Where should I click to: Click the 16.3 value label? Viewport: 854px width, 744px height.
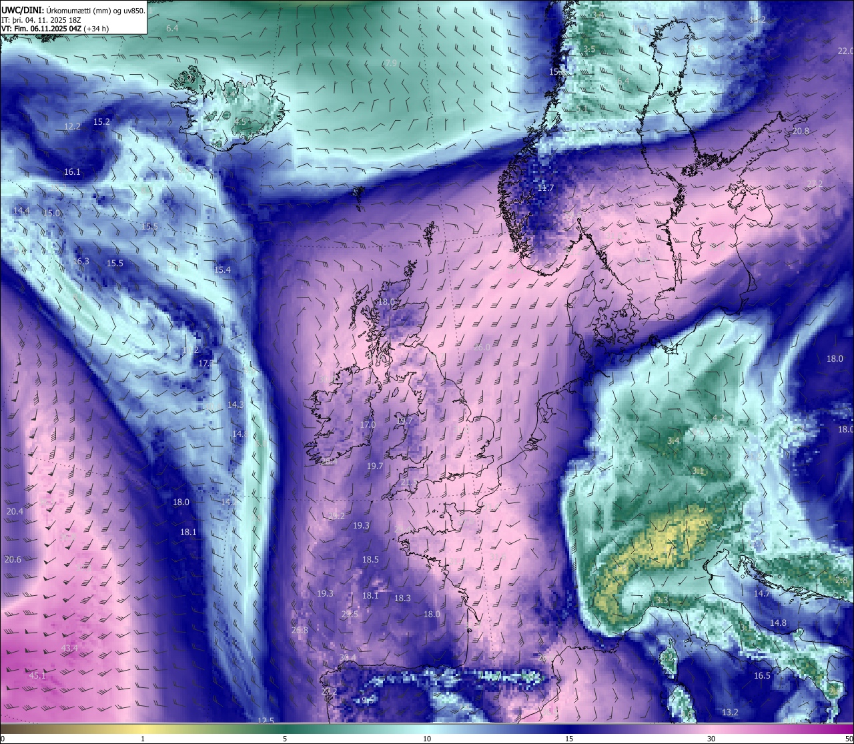[x=81, y=261]
